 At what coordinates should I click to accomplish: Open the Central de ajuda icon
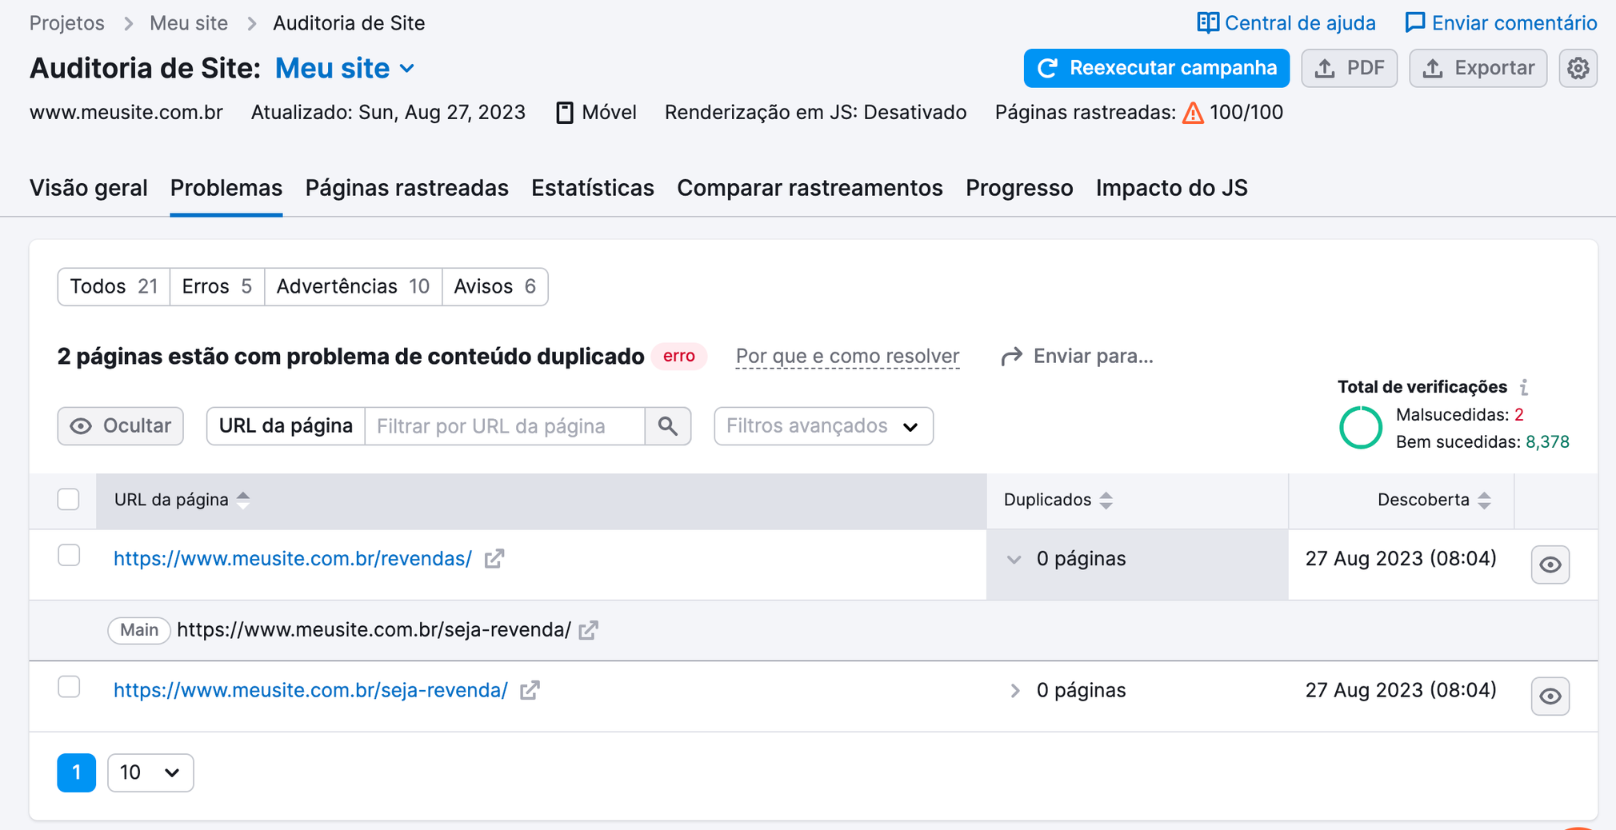1209,22
